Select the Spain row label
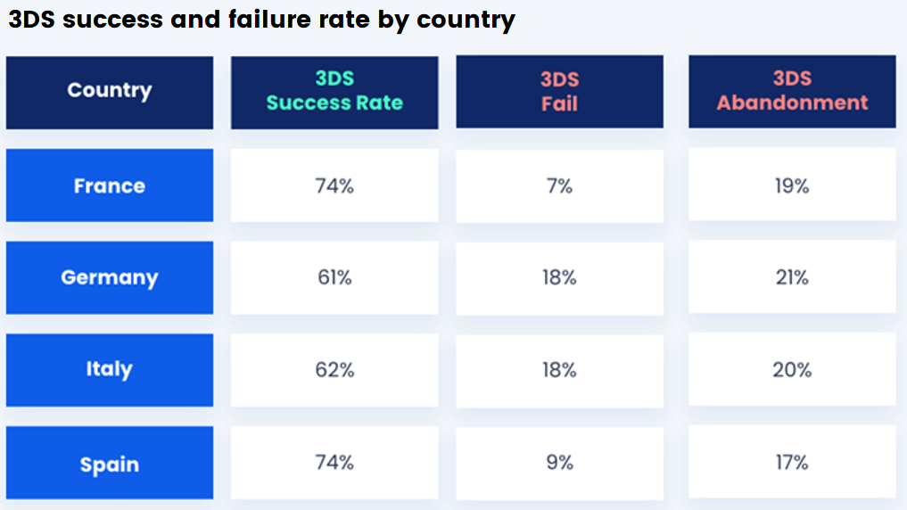Screen dimensions: 907x510 [110, 464]
